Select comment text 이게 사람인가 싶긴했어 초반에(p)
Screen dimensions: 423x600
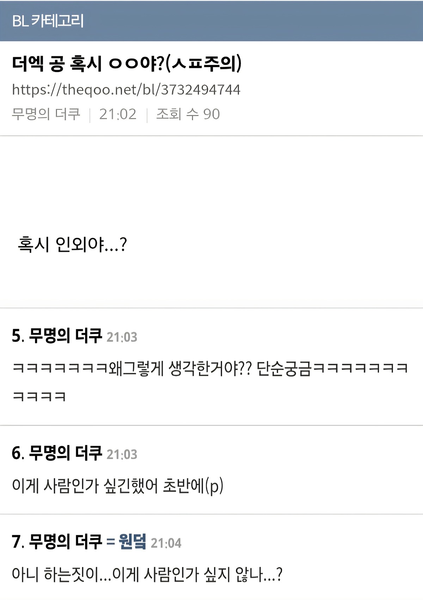[x=118, y=486]
